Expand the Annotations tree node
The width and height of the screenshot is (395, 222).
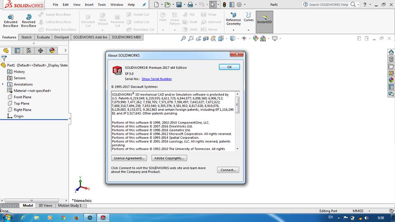tap(3, 84)
